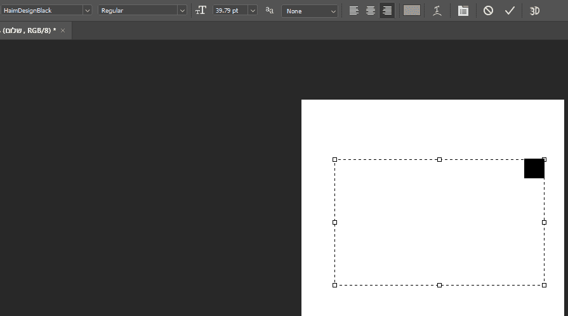Screen dimensions: 568x316
Task: Click the font size icon
Action: 201,11
